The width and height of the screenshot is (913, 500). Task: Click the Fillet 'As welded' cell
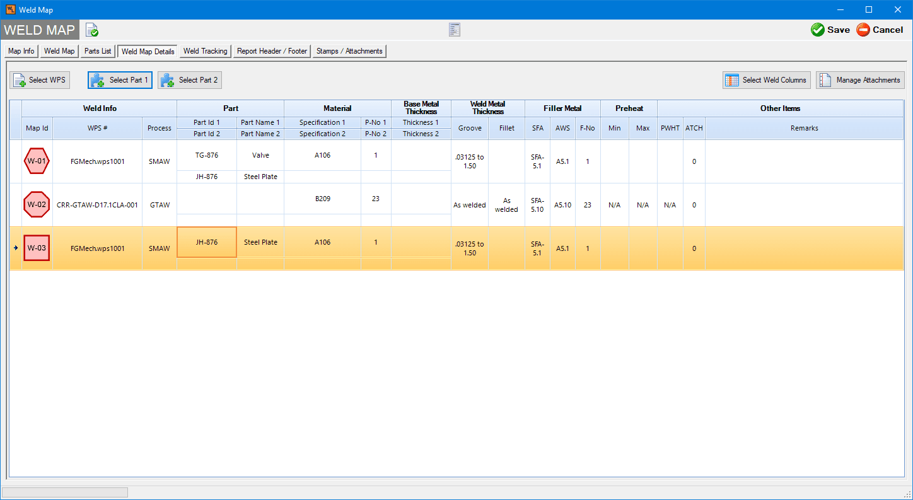(506, 205)
